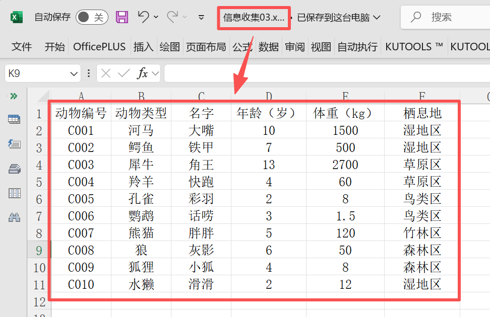Open the 文件 menu
Viewport: 490px width, 317px height.
(x=21, y=46)
